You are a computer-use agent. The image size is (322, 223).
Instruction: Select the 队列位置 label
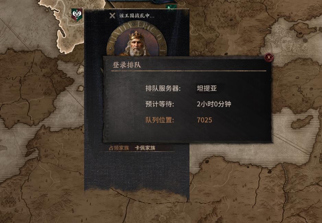pos(160,120)
